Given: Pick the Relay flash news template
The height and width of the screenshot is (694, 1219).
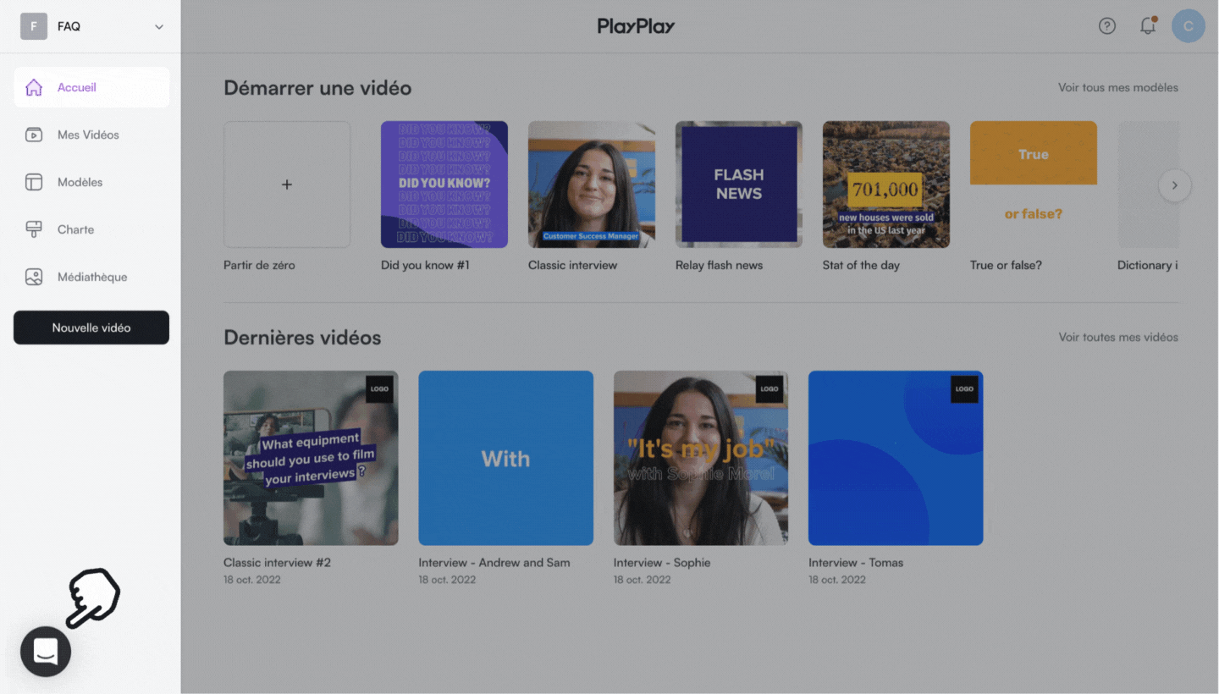Looking at the screenshot, I should click(x=738, y=185).
